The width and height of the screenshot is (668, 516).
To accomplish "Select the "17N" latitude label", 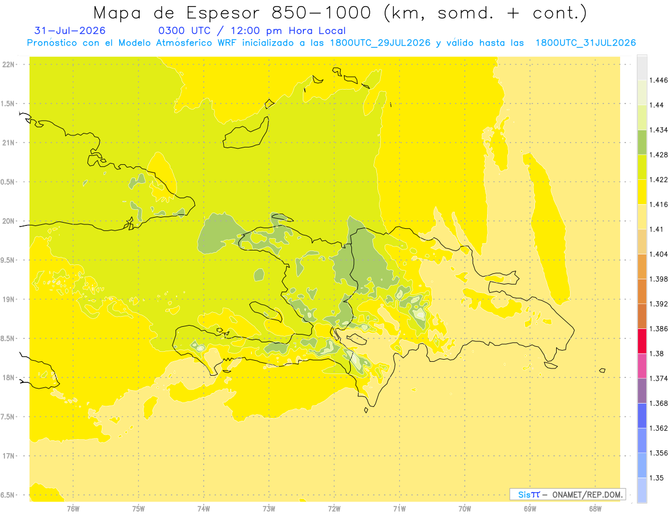I will (8, 456).
